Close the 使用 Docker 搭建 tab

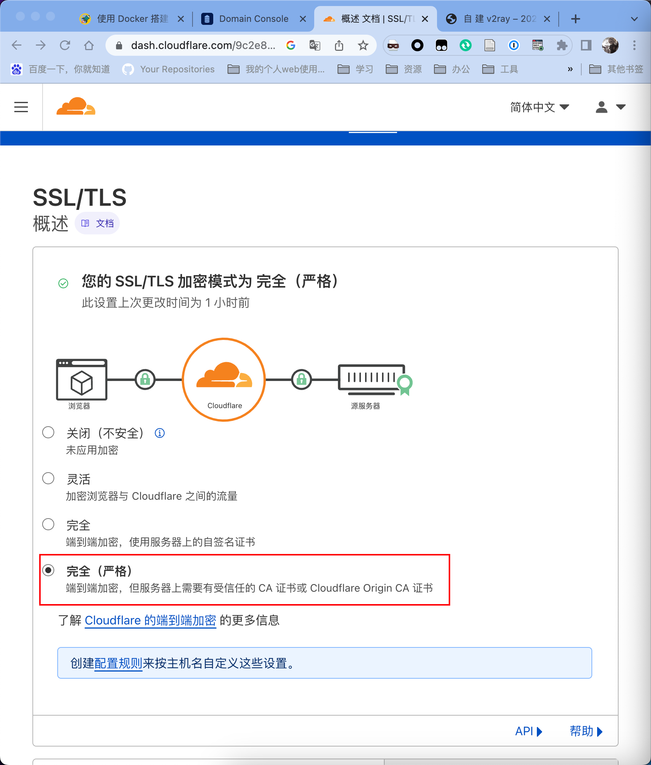pyautogui.click(x=181, y=19)
